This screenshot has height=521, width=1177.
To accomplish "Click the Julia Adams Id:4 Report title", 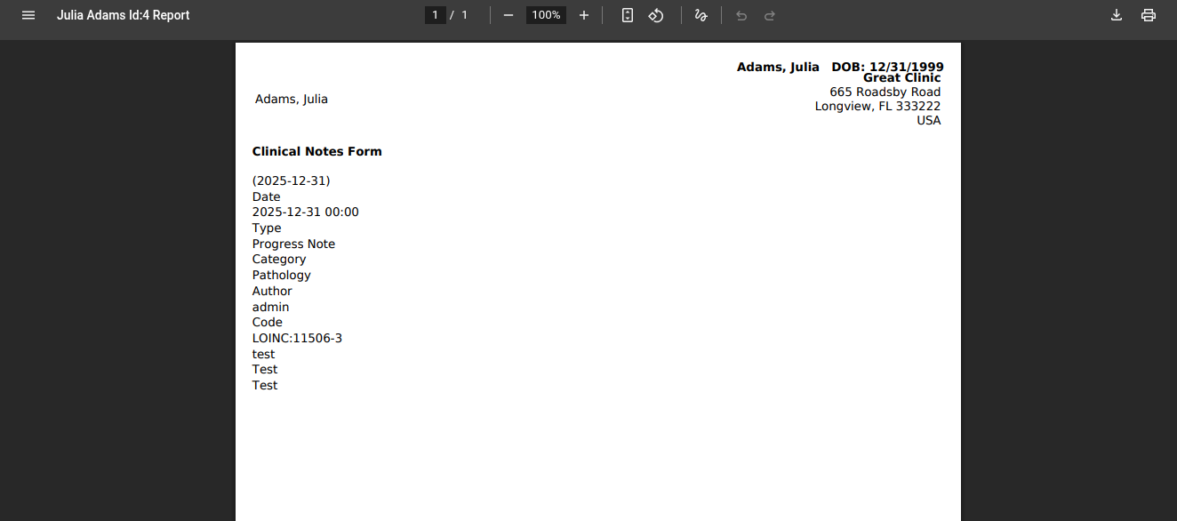I will pos(123,15).
